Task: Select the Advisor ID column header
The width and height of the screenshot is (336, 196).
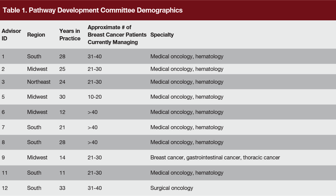Action: point(11,35)
